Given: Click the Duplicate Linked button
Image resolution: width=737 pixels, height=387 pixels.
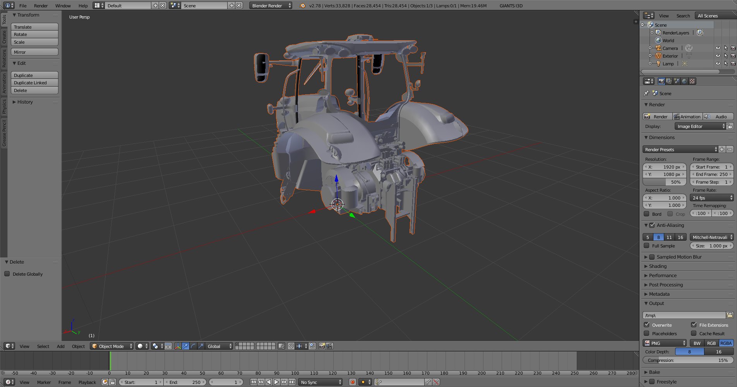Looking at the screenshot, I should coord(34,83).
